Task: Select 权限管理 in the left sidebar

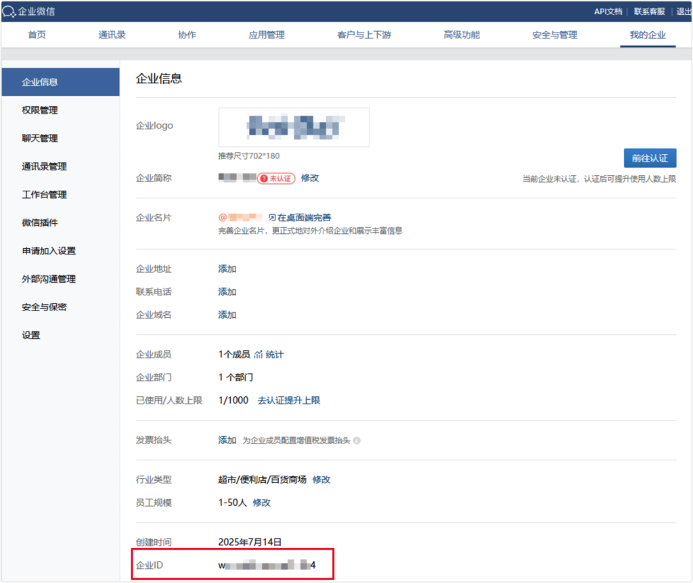Action: click(x=40, y=110)
